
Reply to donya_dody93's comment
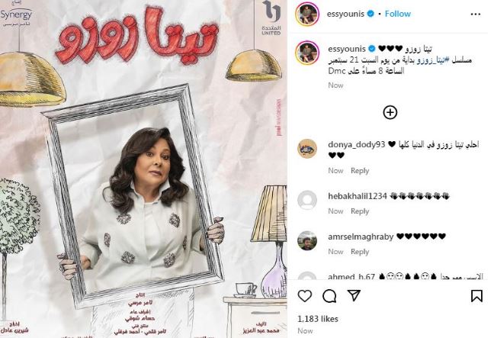[360, 171]
